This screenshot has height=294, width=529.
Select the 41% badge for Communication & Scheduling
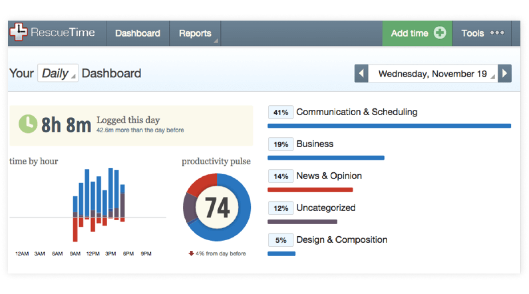(x=280, y=112)
